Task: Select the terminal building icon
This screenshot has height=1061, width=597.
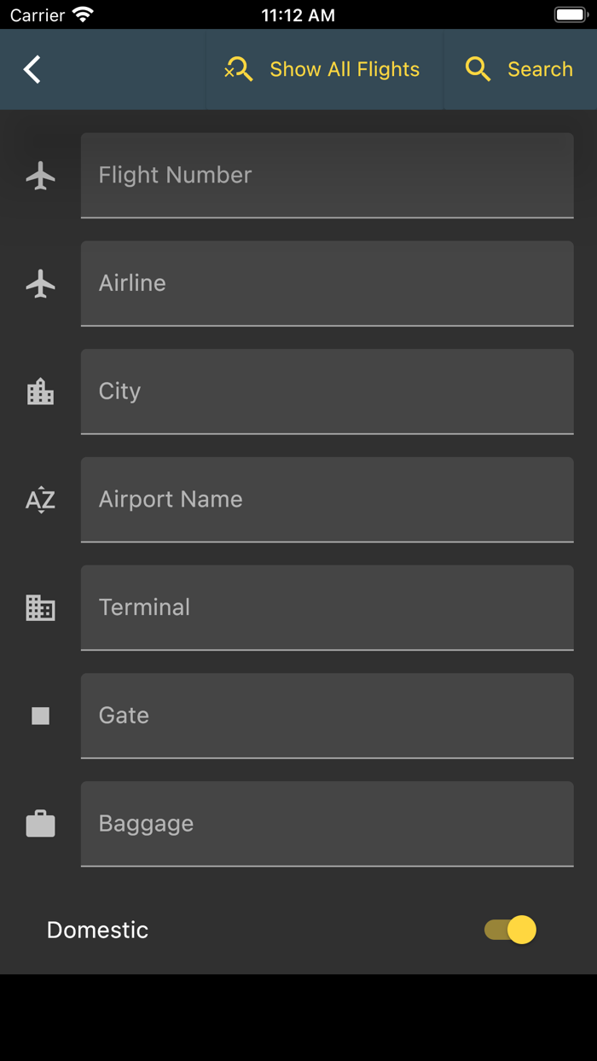Action: [39, 608]
